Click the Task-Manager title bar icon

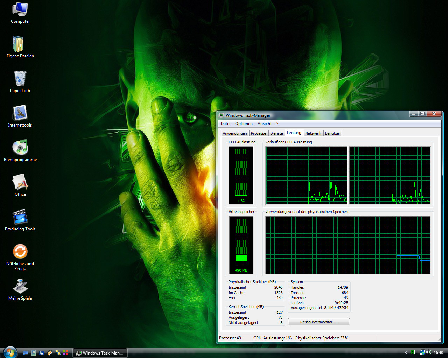pyautogui.click(x=222, y=115)
